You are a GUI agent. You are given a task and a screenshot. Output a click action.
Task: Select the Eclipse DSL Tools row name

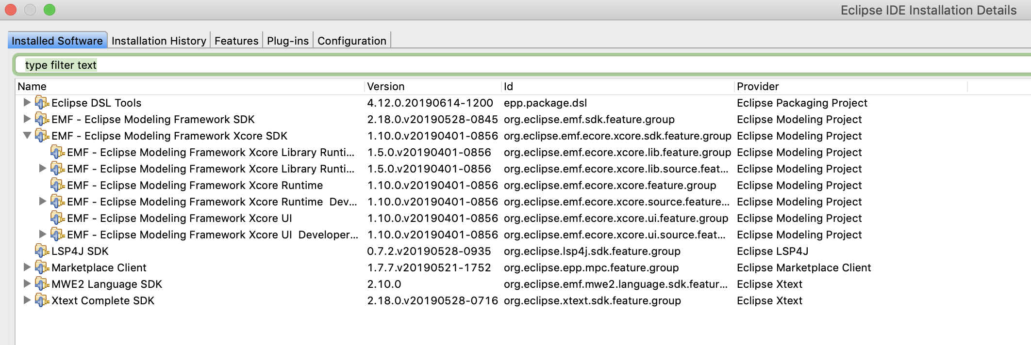(97, 103)
